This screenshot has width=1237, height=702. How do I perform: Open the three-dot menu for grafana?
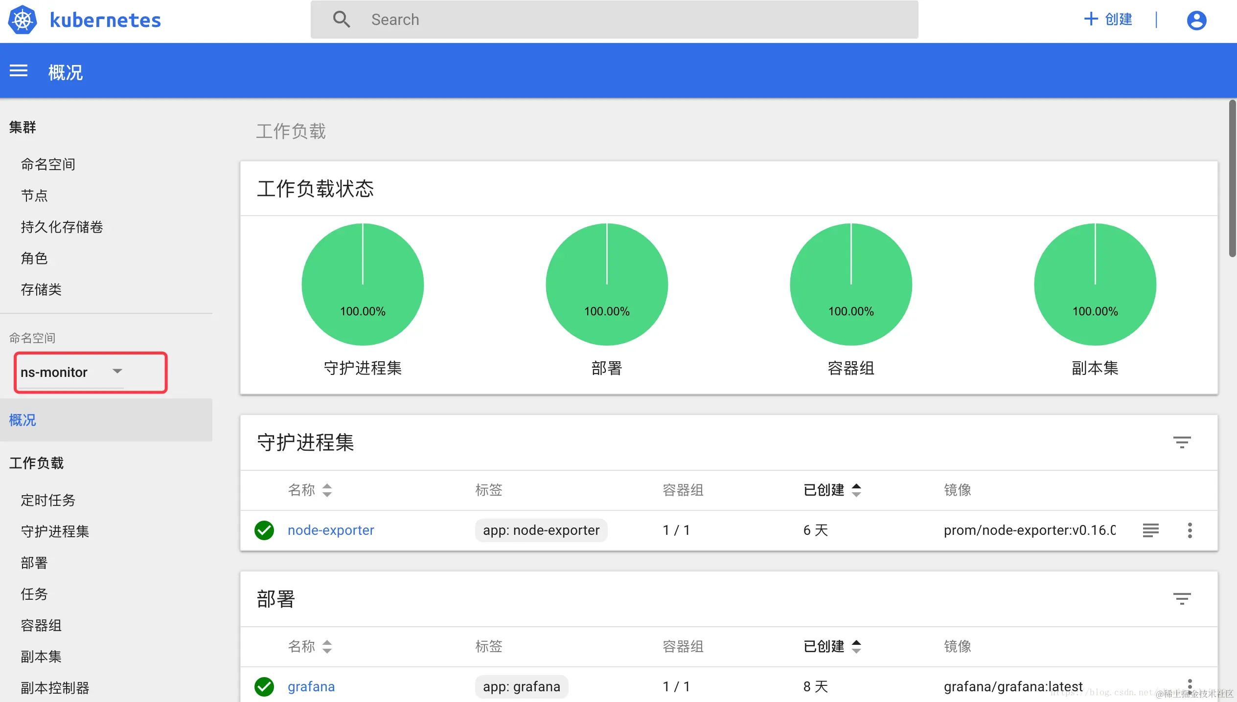click(x=1191, y=686)
